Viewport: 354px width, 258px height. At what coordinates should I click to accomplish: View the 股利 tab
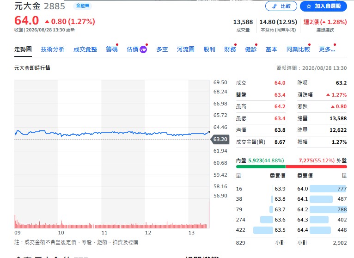click(209, 49)
